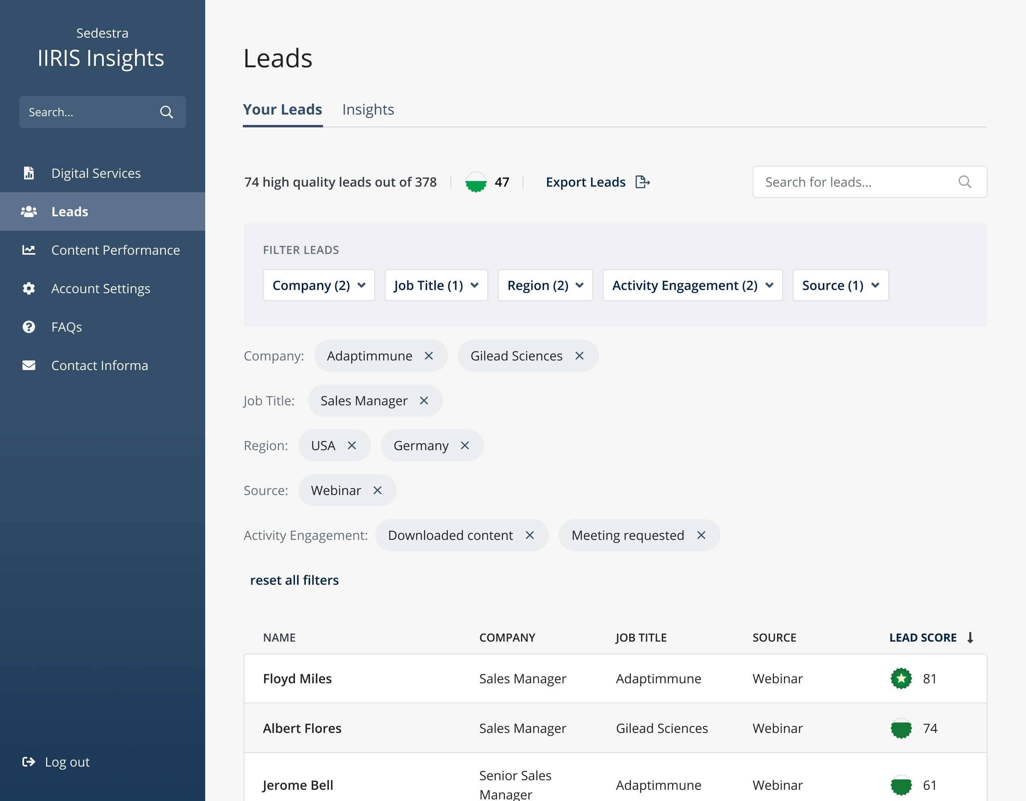The width and height of the screenshot is (1026, 801).
Task: Open the Region (2) filter dropdown
Action: (545, 285)
